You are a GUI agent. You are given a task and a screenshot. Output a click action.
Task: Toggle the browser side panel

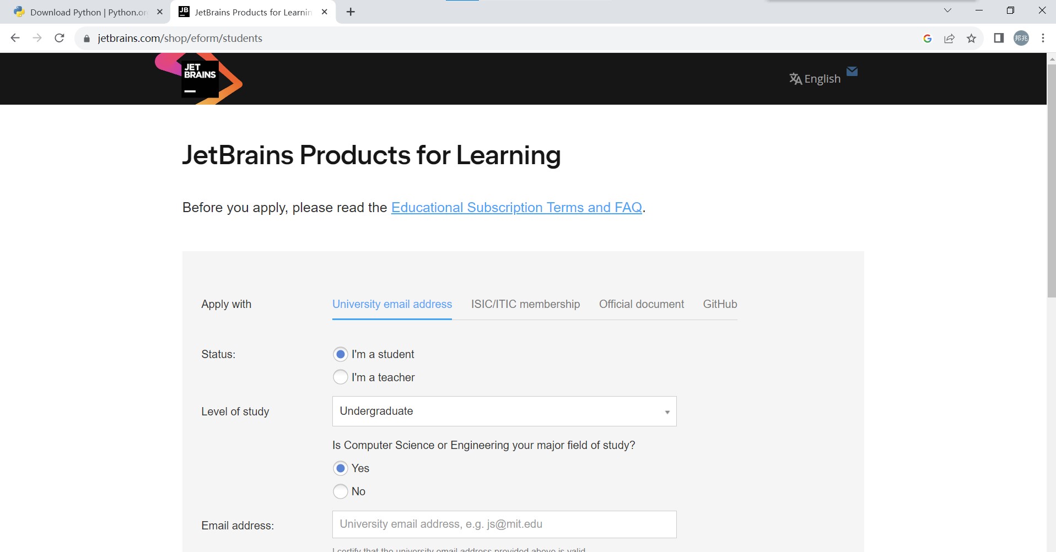999,38
